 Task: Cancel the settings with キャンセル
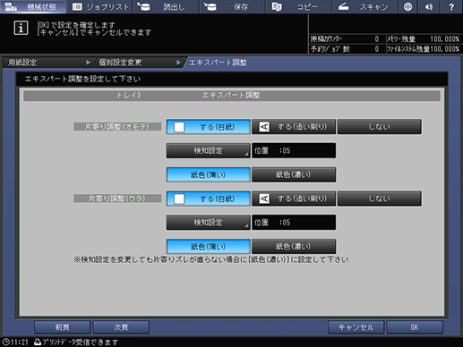click(356, 327)
